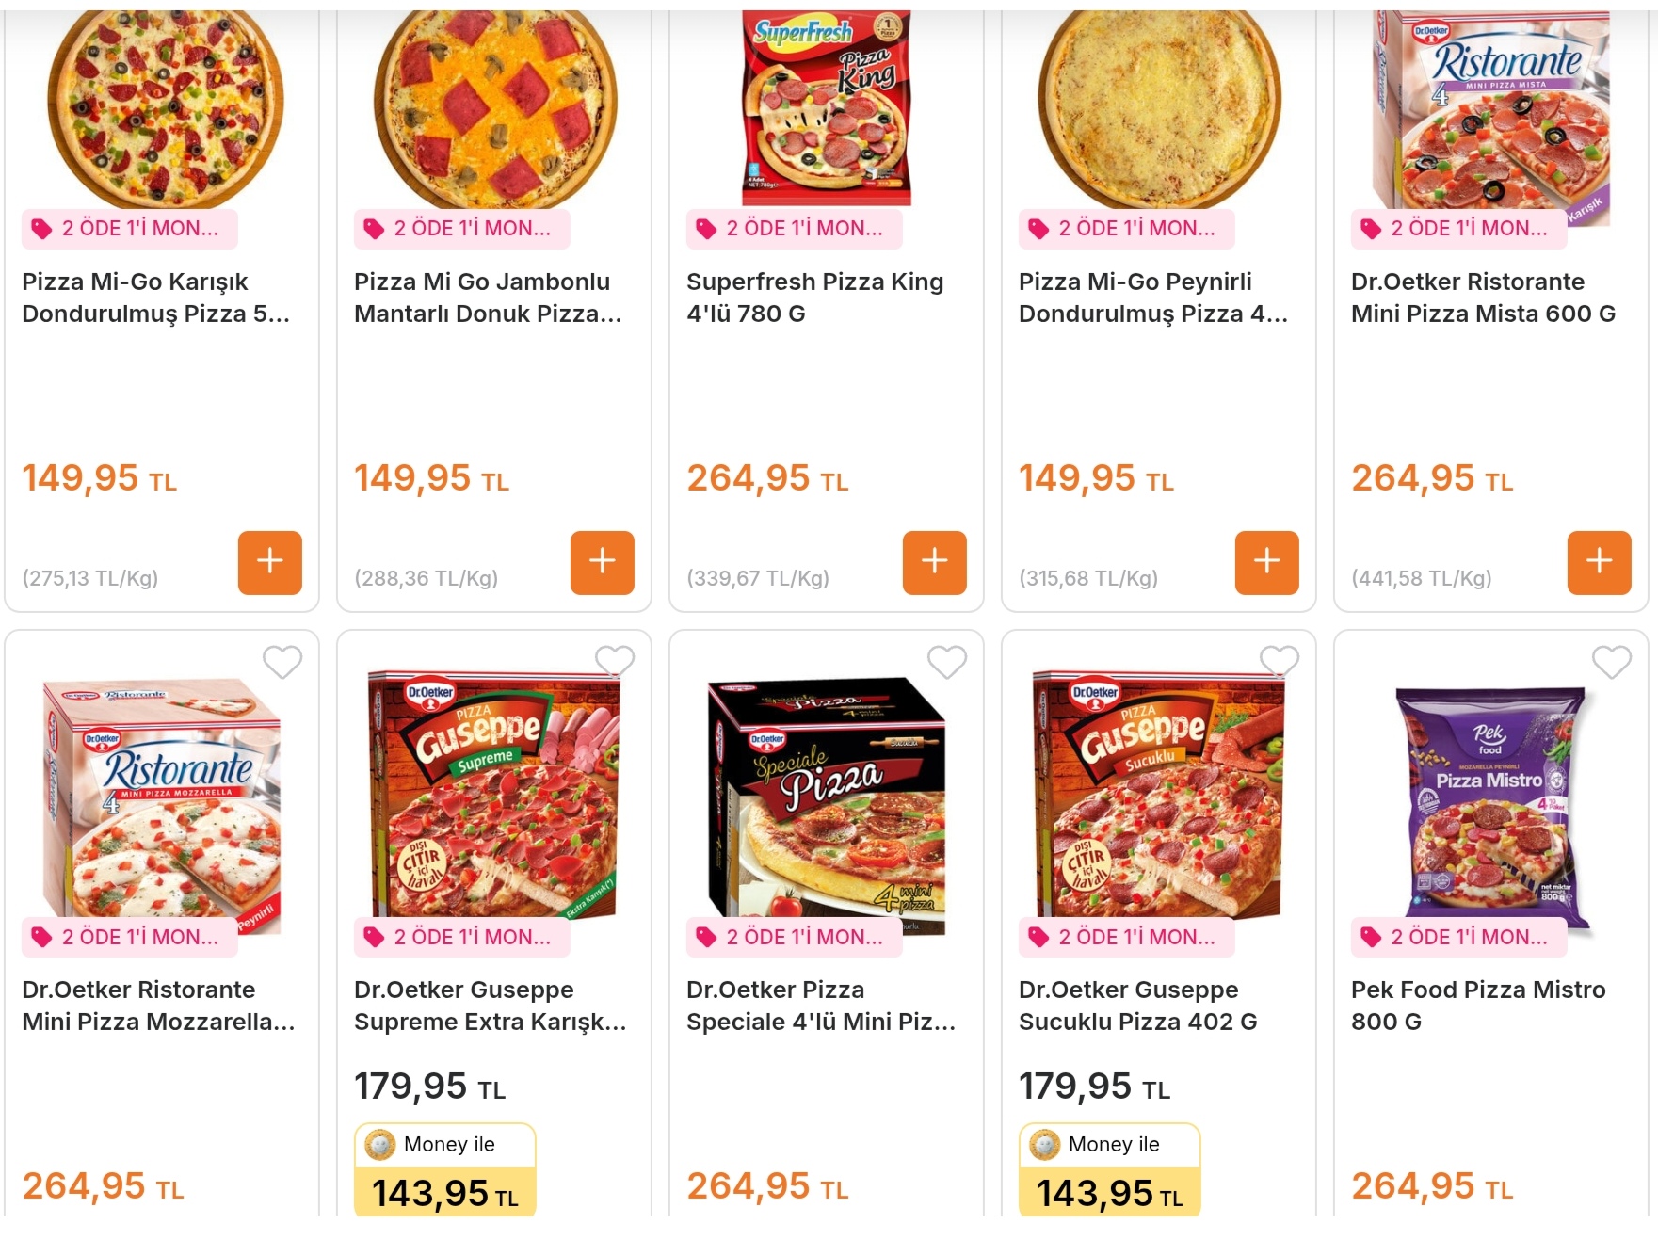
Task: Add Superfresh Pizza King to cart
Action: click(x=934, y=562)
